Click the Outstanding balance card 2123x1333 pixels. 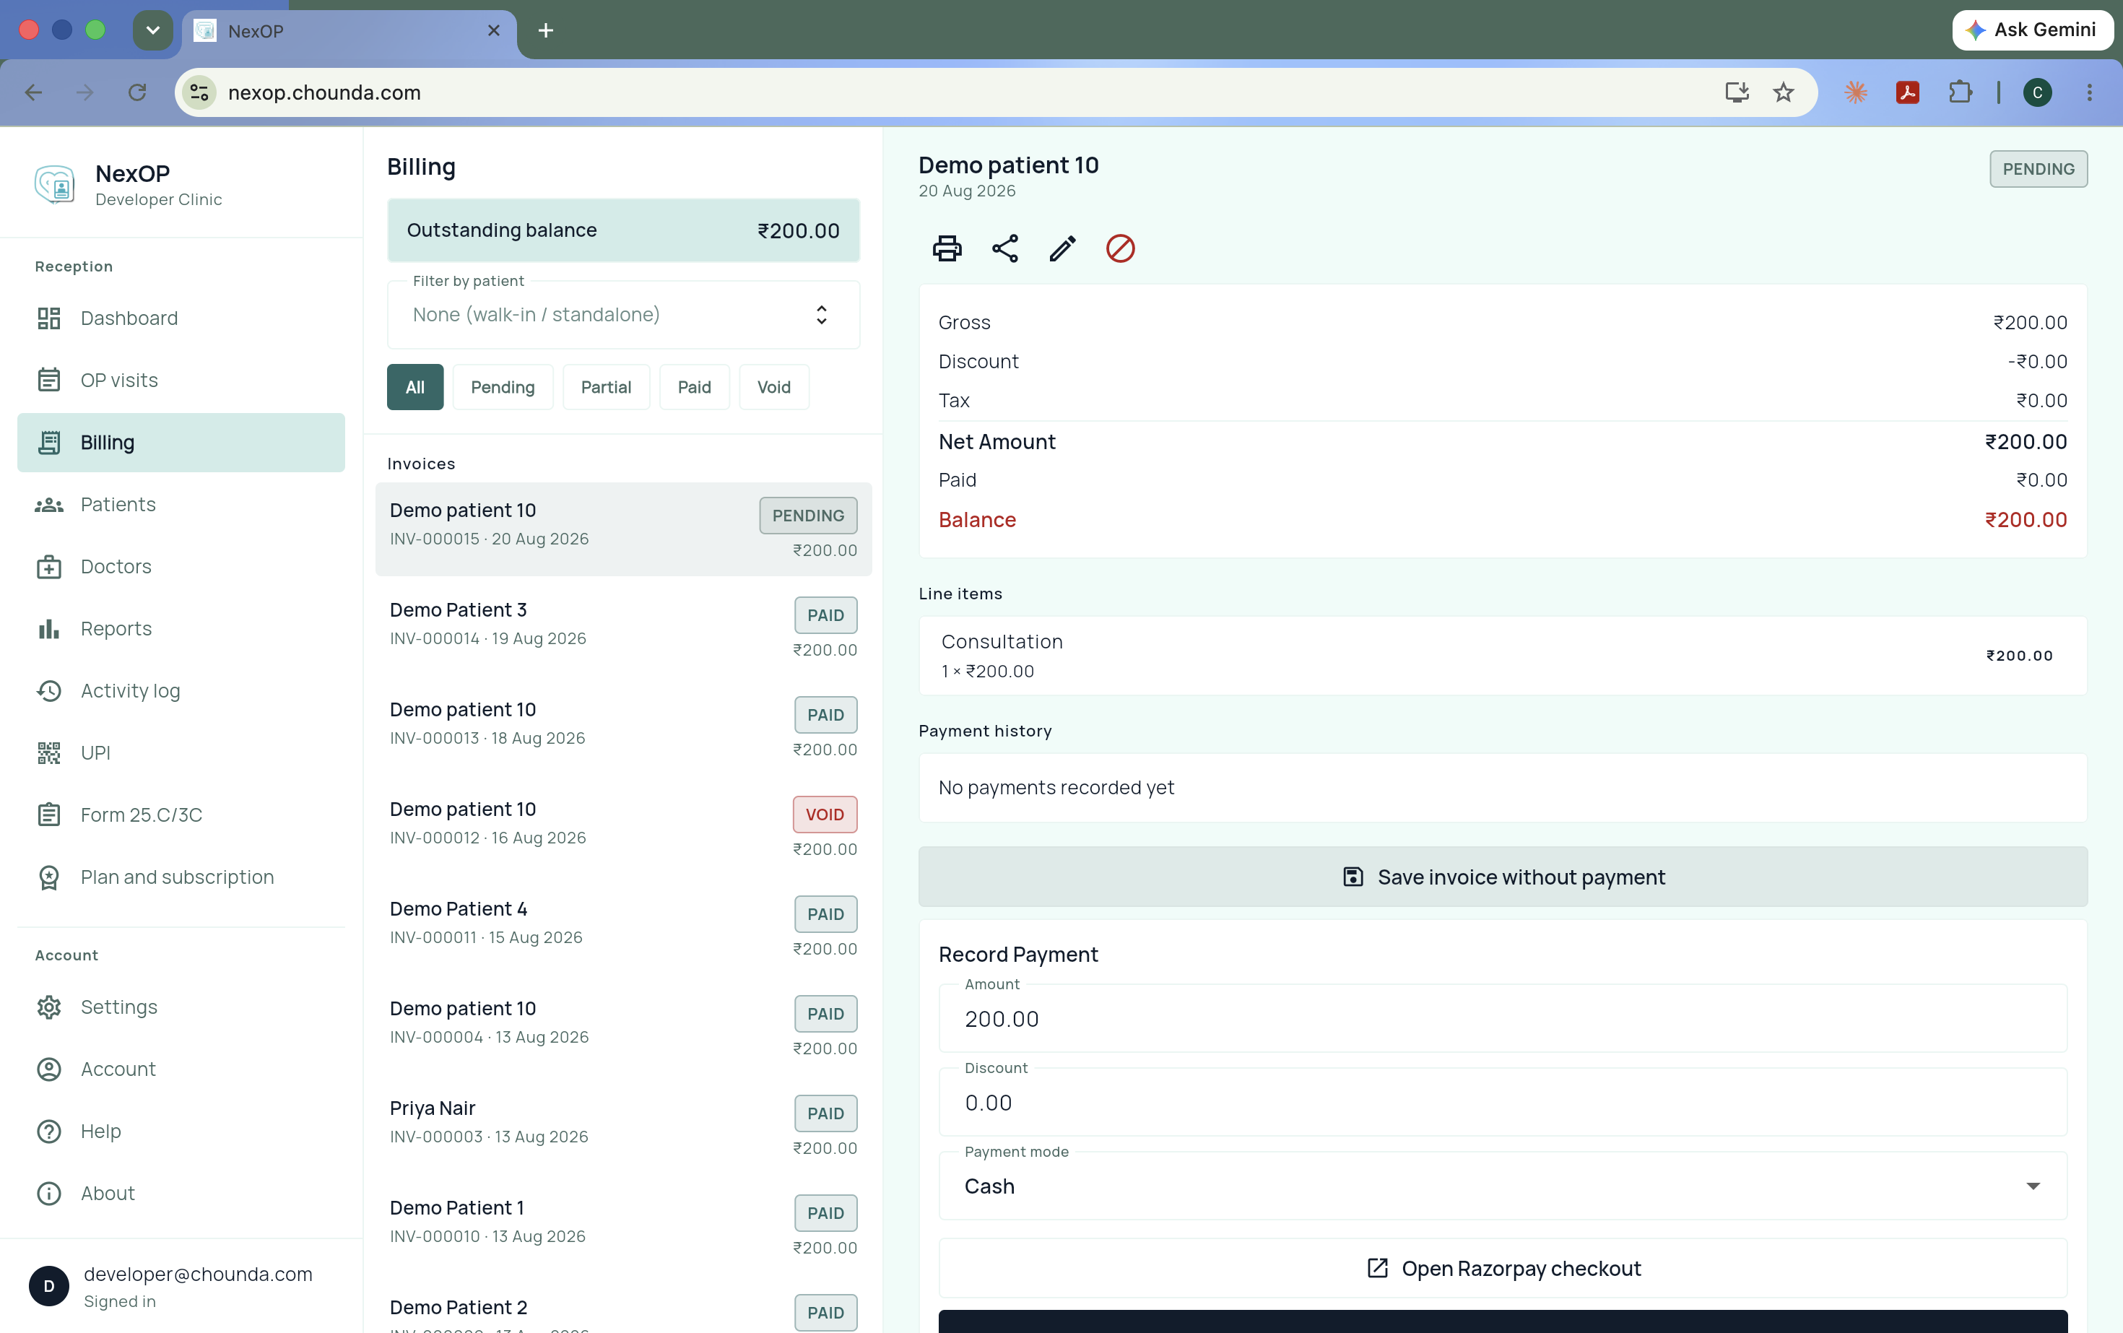[x=623, y=230]
